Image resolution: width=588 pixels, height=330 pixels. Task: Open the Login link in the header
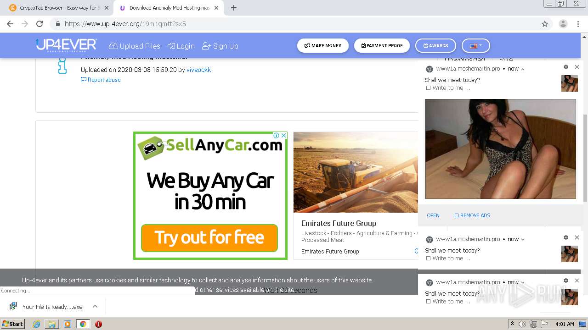pyautogui.click(x=181, y=46)
